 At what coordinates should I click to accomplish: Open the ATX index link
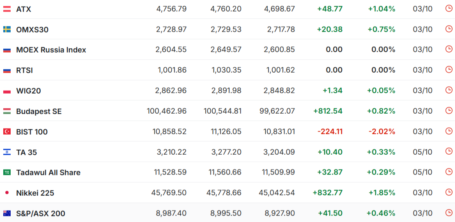coord(23,9)
